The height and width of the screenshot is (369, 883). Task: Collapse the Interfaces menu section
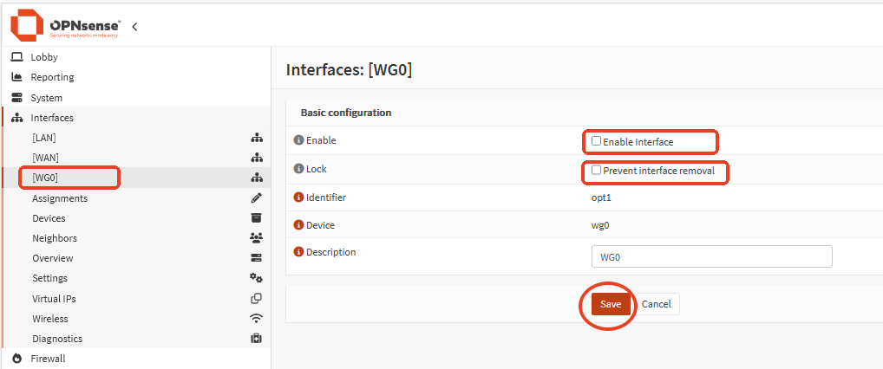pyautogui.click(x=52, y=118)
